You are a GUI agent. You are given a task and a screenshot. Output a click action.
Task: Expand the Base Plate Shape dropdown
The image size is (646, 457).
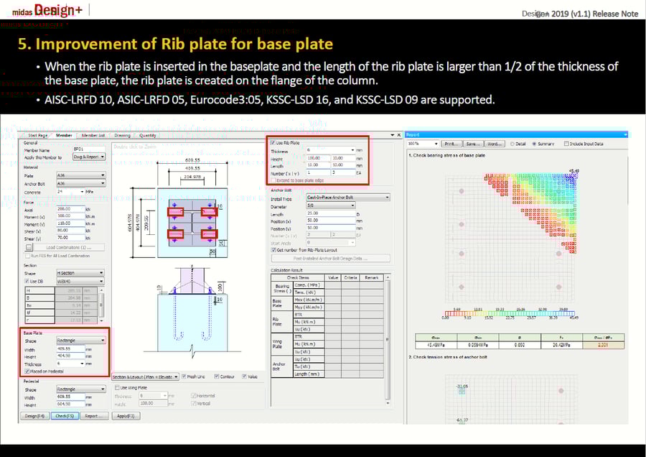click(x=80, y=341)
